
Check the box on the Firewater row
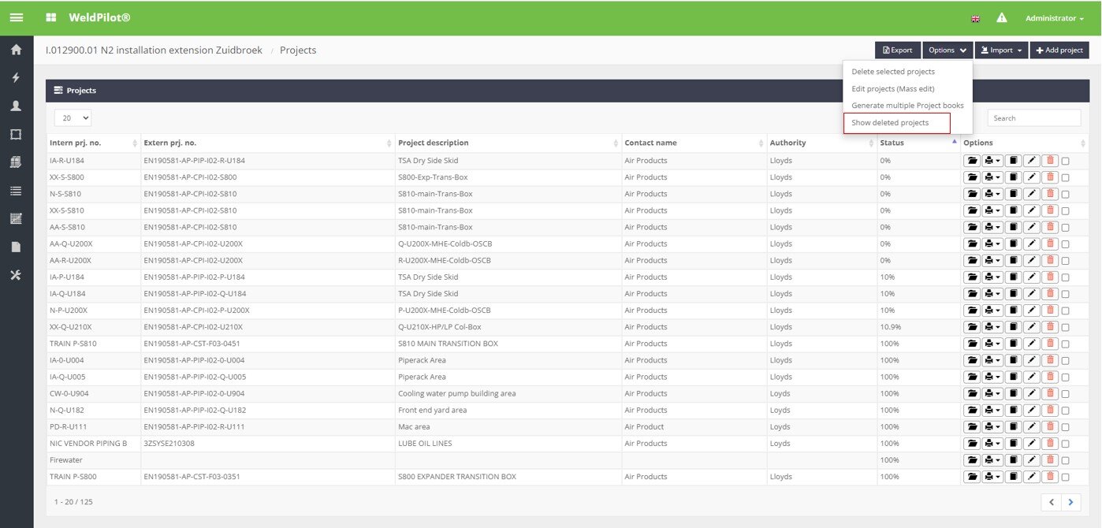coord(1066,460)
